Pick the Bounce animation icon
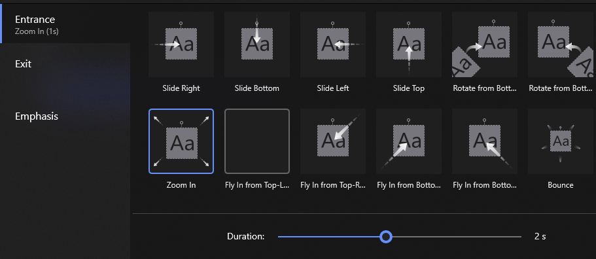Screen dimensions: 596x259 pos(561,141)
